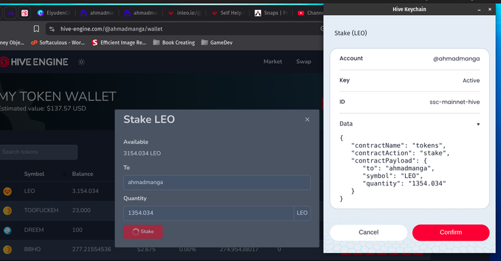
Task: Click Available amount 3154.034 LEO
Action: (142, 153)
